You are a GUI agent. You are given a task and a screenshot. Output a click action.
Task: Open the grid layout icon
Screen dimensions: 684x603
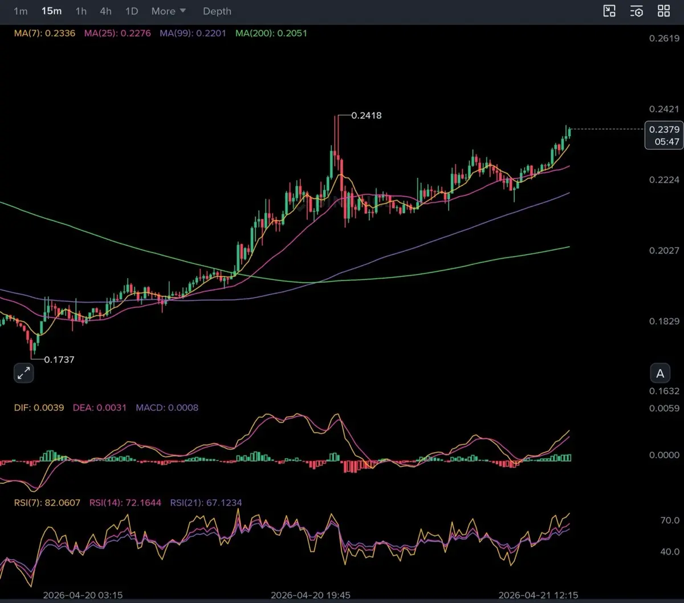pyautogui.click(x=664, y=11)
